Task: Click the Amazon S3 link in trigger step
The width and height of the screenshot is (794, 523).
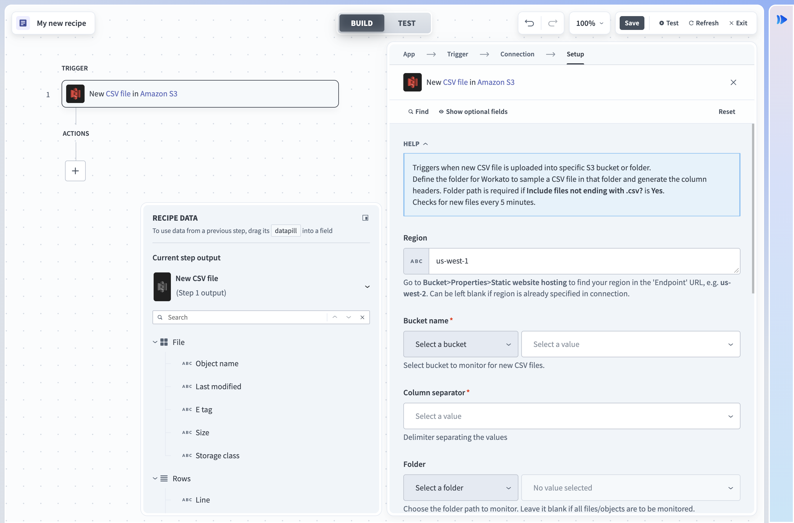Action: 159,94
